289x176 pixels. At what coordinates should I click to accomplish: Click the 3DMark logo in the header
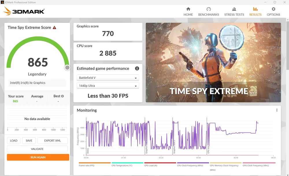click(24, 11)
